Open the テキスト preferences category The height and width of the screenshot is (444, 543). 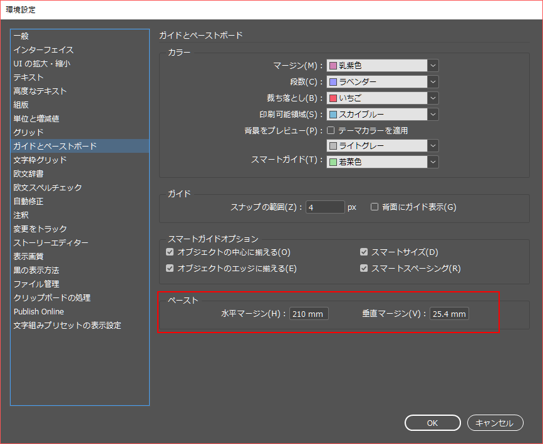pyautogui.click(x=80, y=77)
